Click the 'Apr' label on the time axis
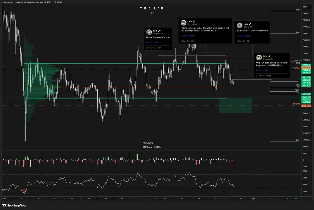 click(254, 198)
